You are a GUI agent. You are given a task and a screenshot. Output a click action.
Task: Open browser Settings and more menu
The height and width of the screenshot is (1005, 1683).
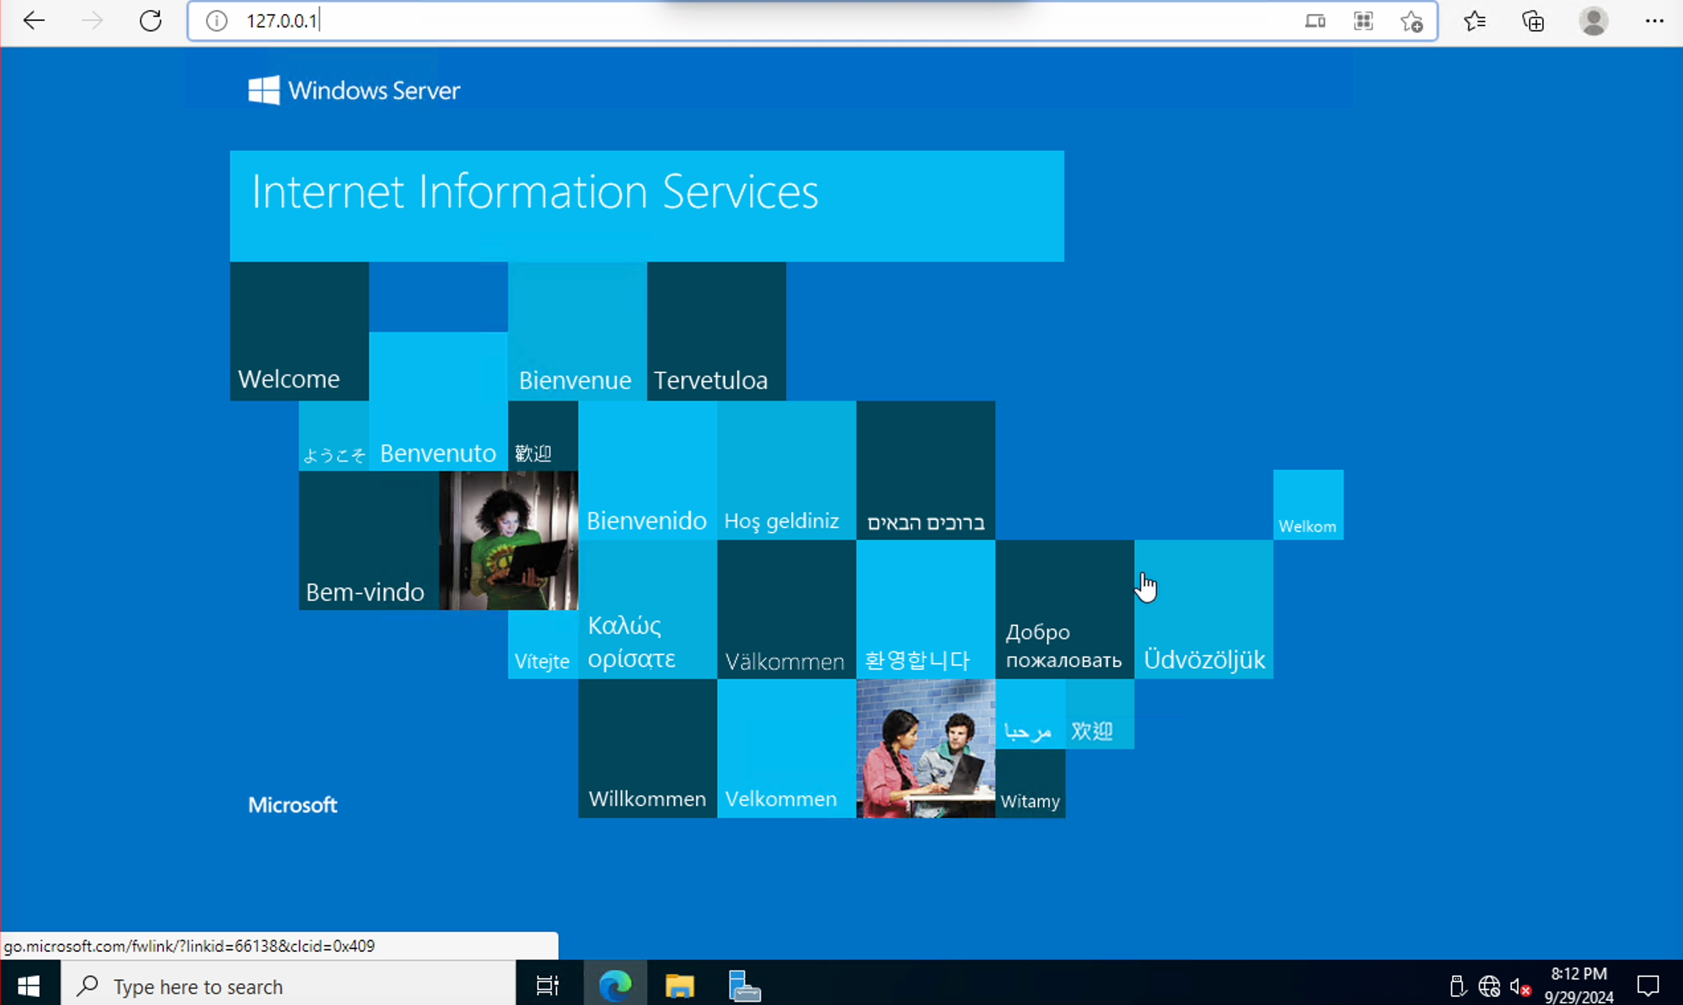pos(1655,21)
